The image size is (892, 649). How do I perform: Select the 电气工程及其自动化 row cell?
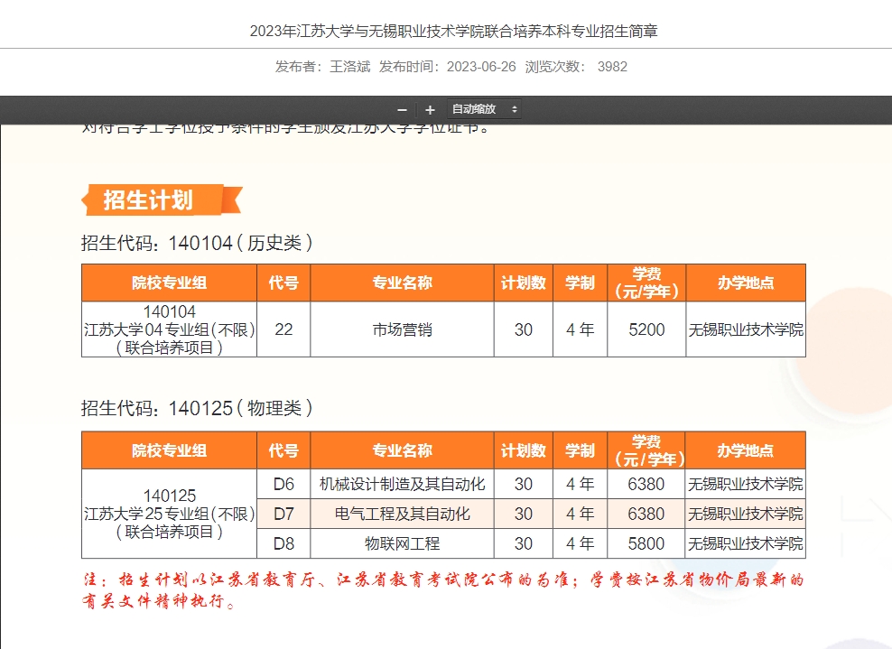point(402,514)
